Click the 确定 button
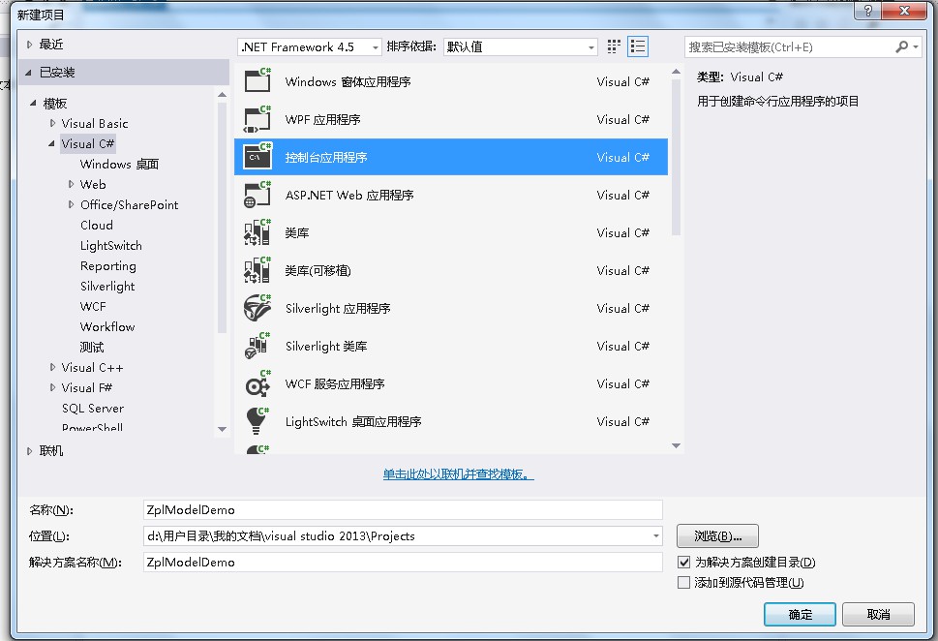The width and height of the screenshot is (938, 641). coord(800,614)
